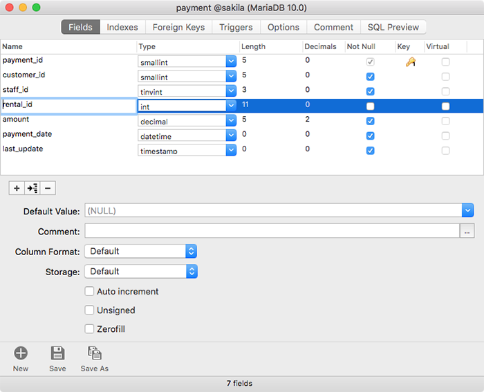The image size is (484, 392).
Task: Switch to the SQL Preview tab
Action: (393, 27)
